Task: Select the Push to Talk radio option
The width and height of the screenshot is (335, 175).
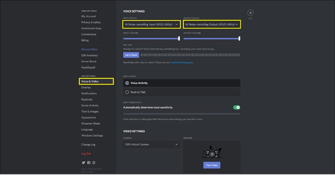Action: pos(182,92)
